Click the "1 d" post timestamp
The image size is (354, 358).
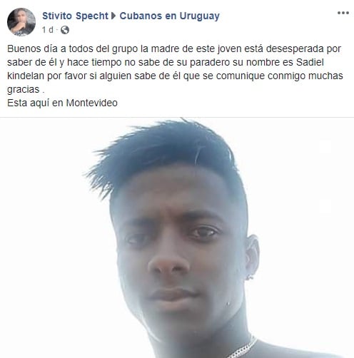pyautogui.click(x=48, y=30)
